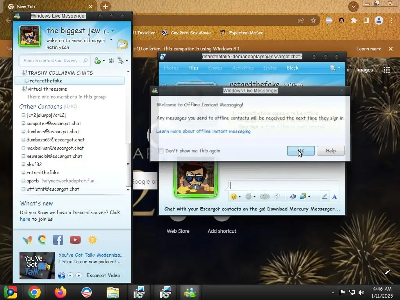Open font color A icon in chat

point(334,197)
